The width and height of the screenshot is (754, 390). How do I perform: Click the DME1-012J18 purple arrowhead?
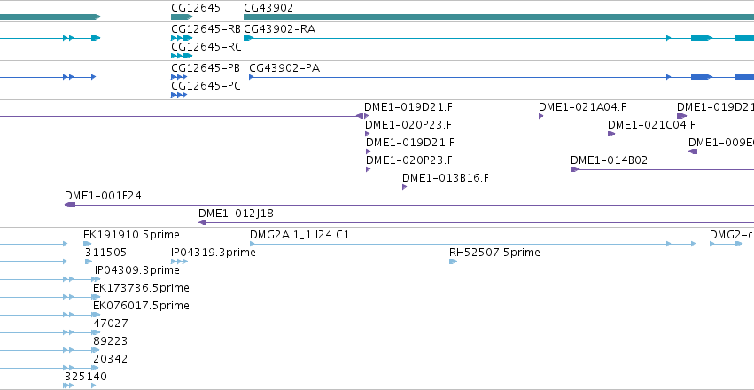[202, 222]
